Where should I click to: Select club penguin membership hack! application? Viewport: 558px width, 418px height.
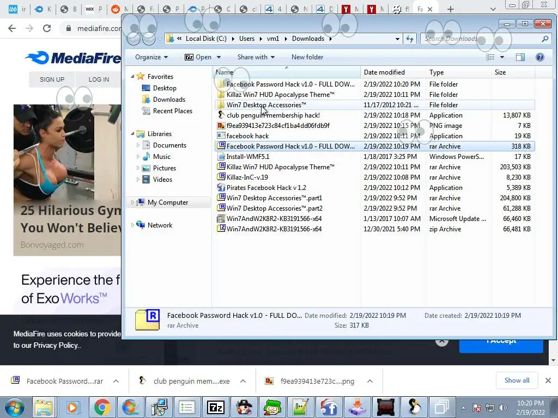click(x=374, y=115)
